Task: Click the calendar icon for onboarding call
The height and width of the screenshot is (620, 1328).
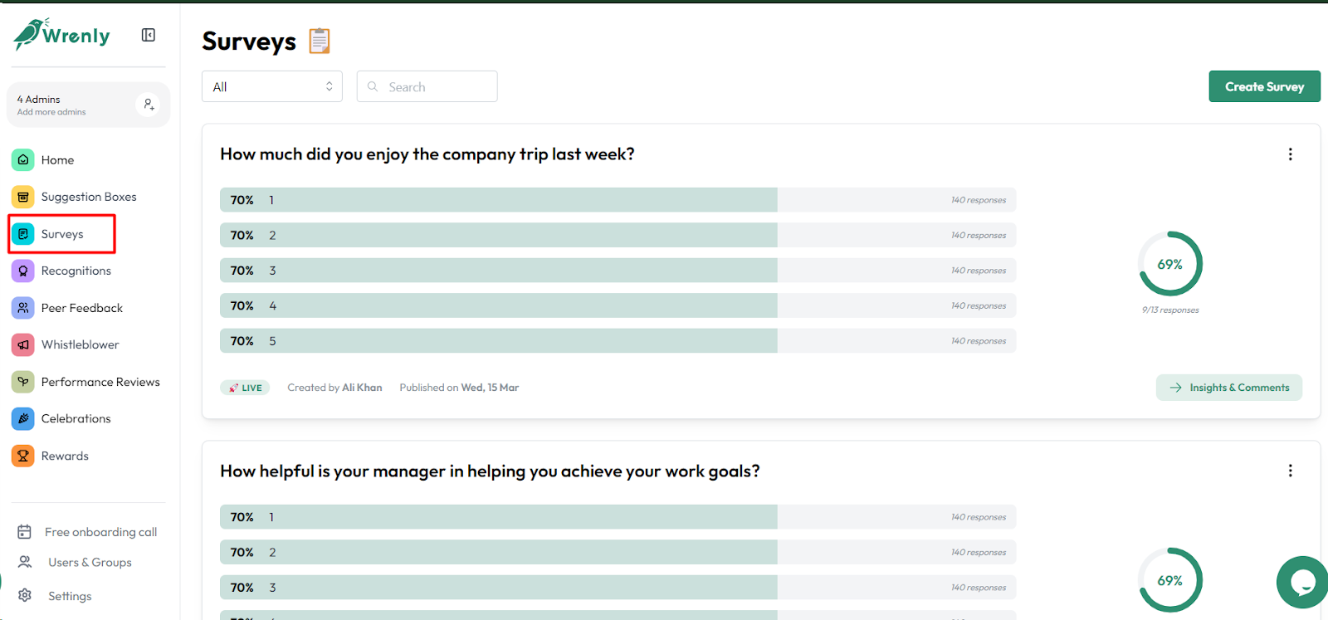Action: pyautogui.click(x=25, y=532)
